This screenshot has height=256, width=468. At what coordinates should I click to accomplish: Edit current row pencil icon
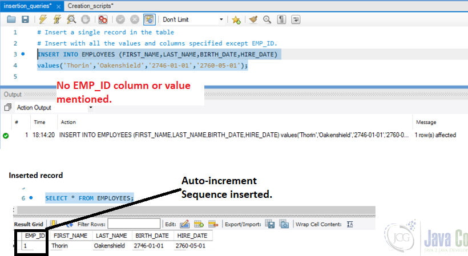[184, 224]
